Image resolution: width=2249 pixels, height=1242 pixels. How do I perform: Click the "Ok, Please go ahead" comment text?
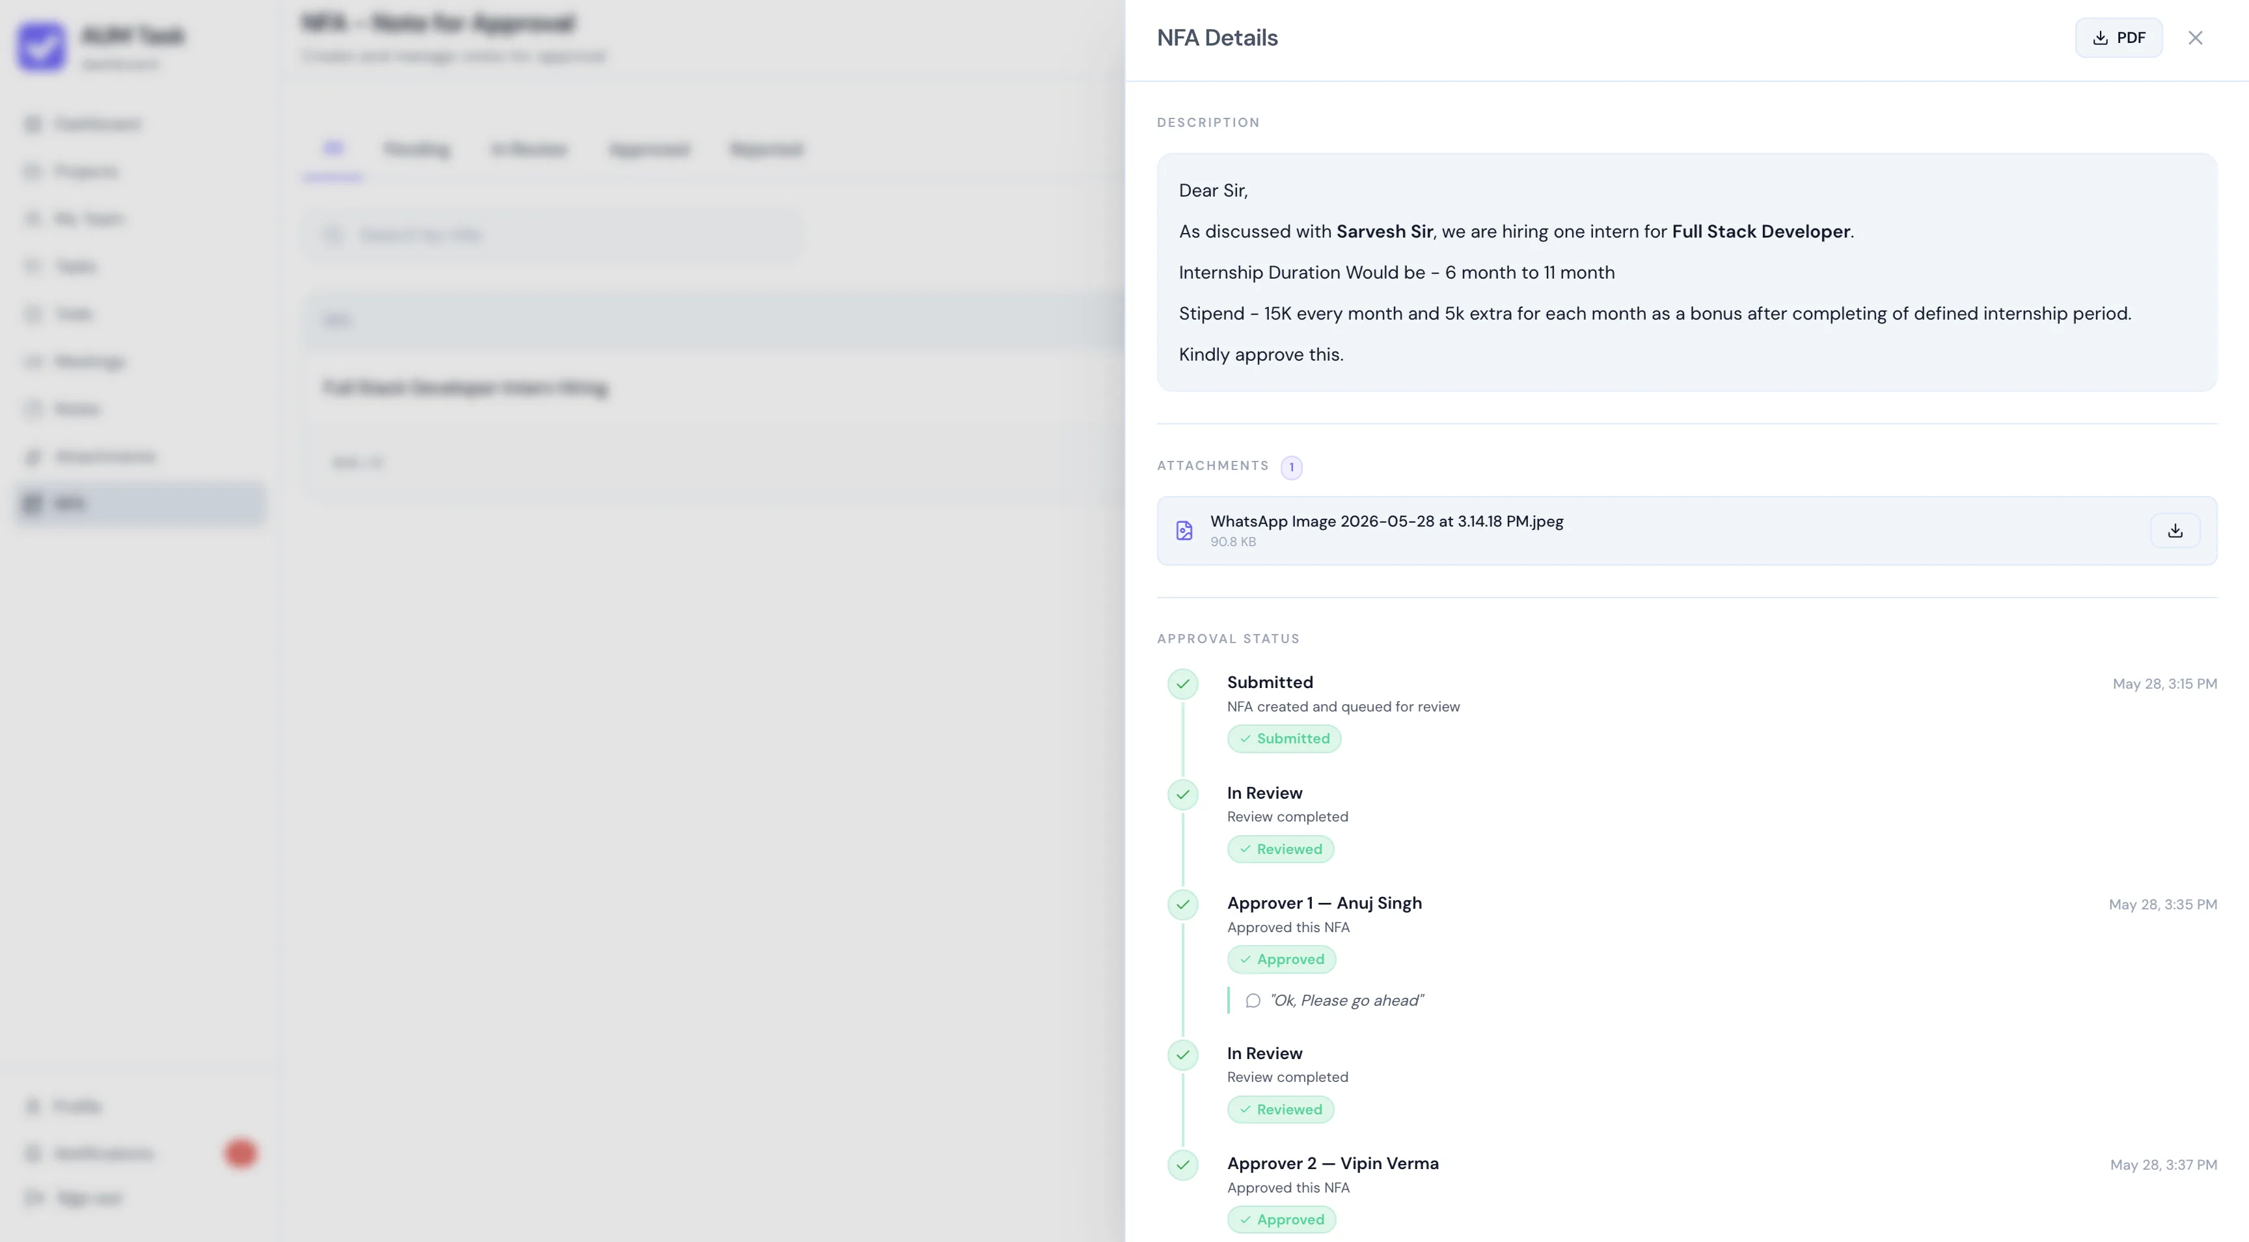tap(1346, 1001)
